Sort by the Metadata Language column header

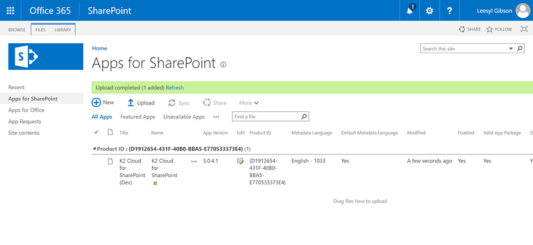(x=312, y=133)
